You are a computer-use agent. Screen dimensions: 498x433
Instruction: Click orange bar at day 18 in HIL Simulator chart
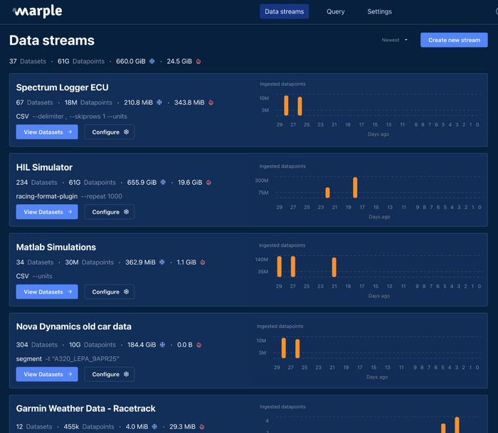click(355, 188)
